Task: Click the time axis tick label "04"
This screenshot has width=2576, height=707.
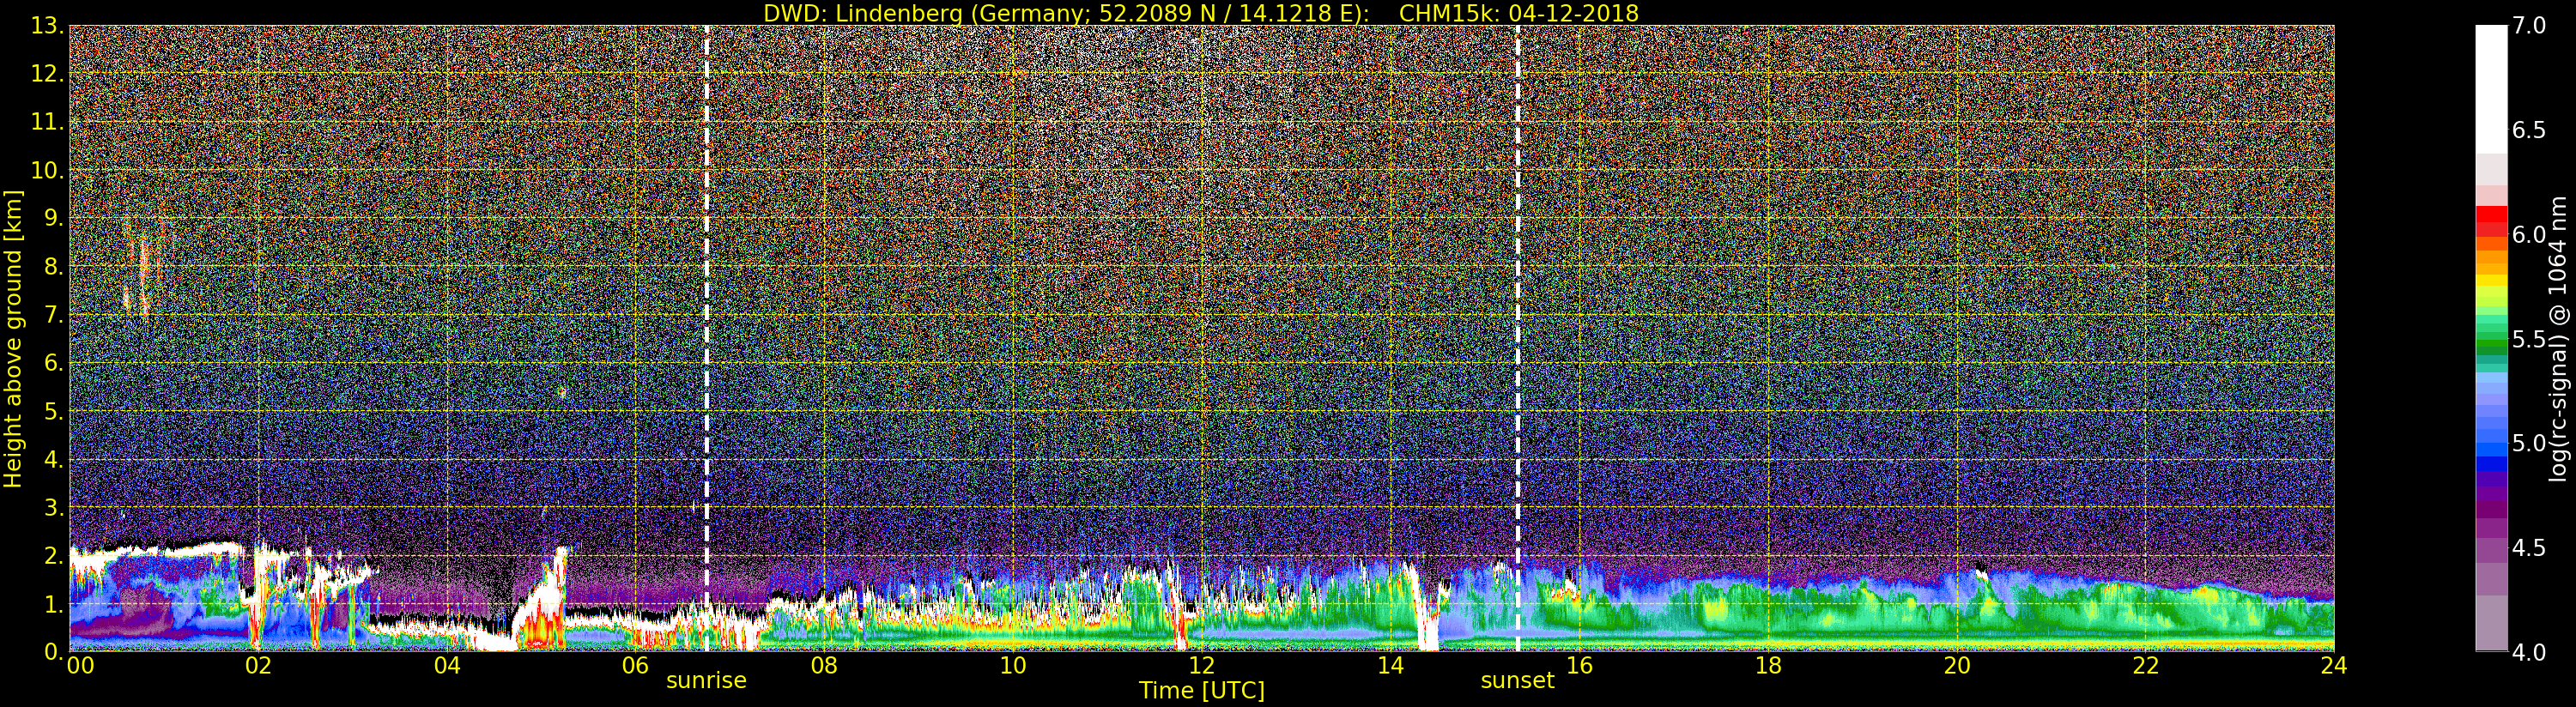Action: [x=447, y=667]
